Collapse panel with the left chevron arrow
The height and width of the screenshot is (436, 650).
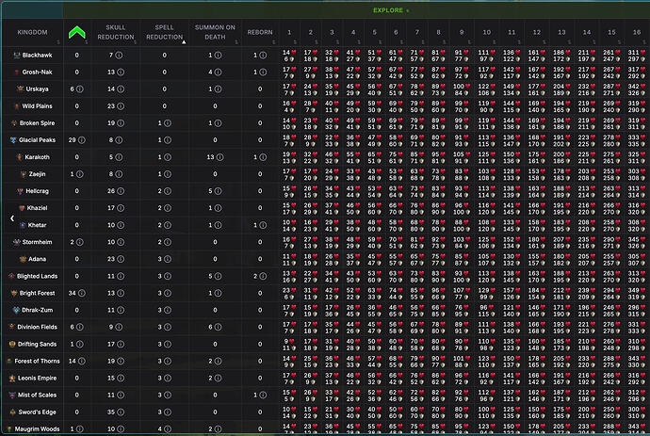tap(12, 218)
